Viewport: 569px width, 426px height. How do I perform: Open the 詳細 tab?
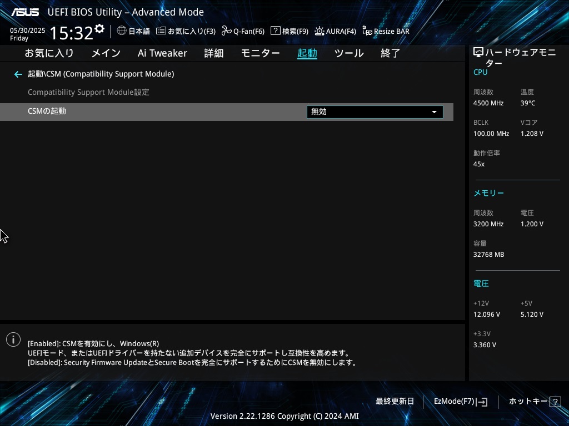(x=214, y=53)
